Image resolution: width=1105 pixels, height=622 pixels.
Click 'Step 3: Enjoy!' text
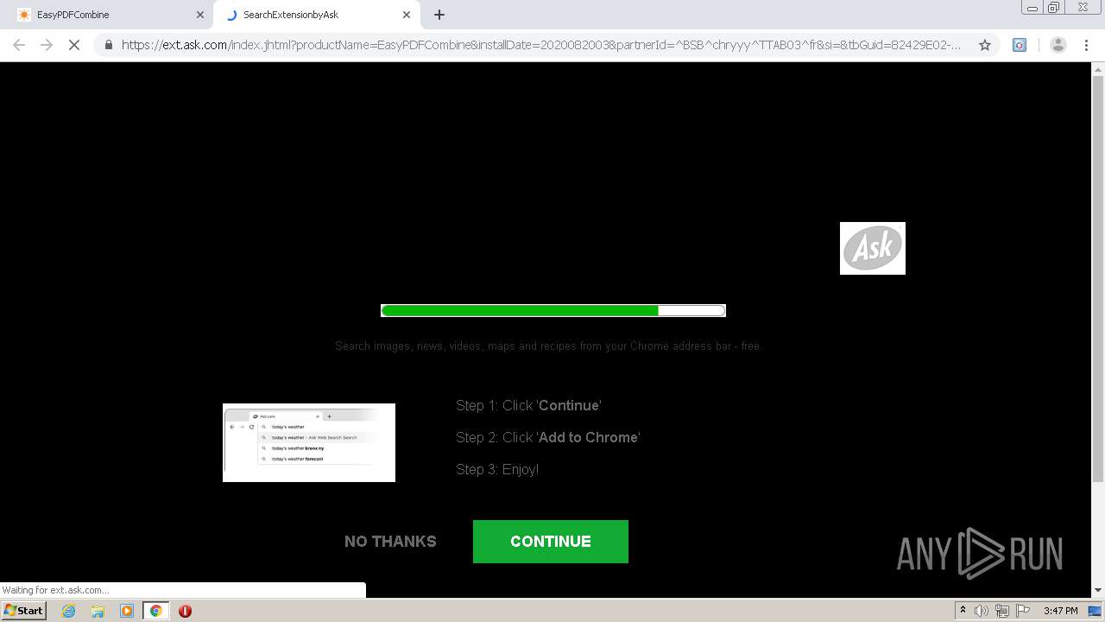(497, 469)
